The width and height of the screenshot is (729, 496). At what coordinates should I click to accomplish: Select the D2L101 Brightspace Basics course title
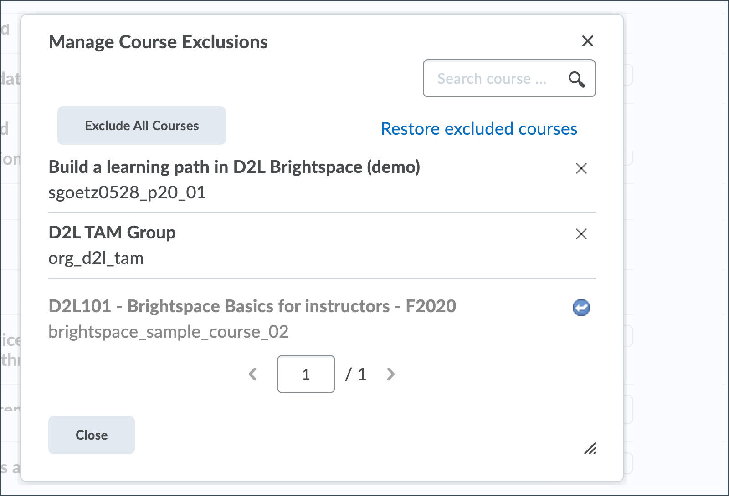(x=252, y=306)
